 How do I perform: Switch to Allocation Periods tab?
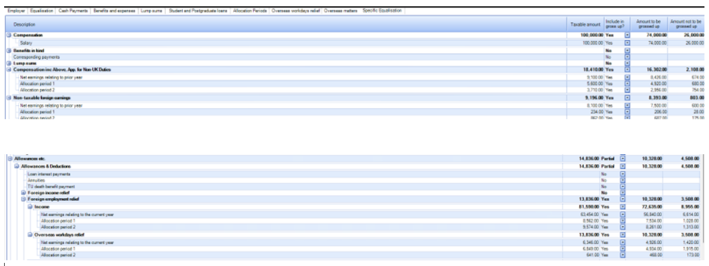pos(250,10)
